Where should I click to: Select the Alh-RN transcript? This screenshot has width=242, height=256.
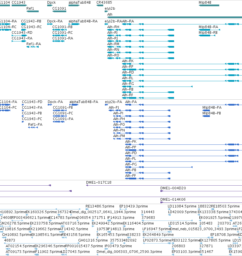(141, 53)
